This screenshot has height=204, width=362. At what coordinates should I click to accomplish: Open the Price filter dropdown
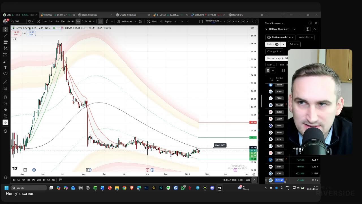pos(294,44)
